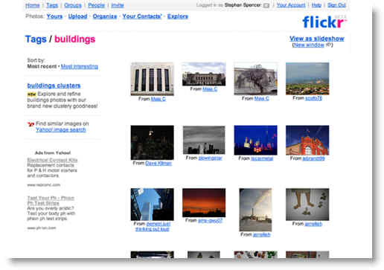
Task: Open Your Account link
Action: click(x=291, y=5)
